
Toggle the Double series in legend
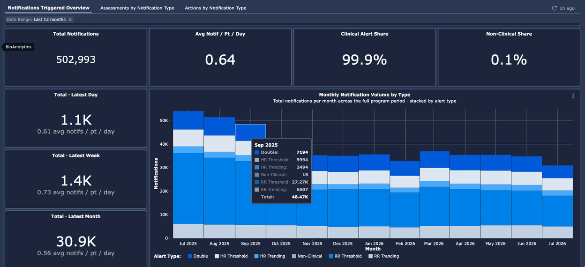[x=197, y=256]
